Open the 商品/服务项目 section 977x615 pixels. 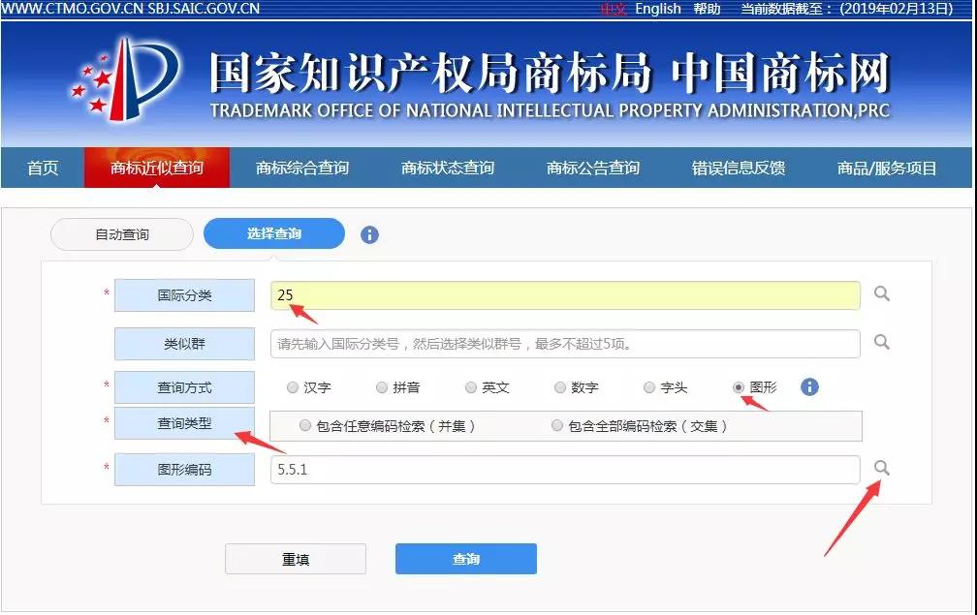click(x=888, y=167)
